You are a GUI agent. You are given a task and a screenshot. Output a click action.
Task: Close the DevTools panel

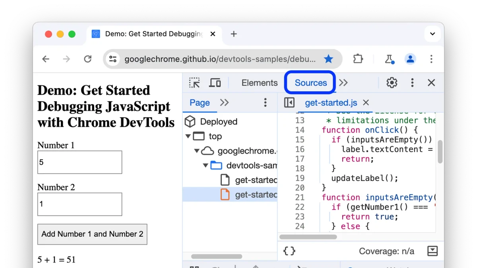431,83
